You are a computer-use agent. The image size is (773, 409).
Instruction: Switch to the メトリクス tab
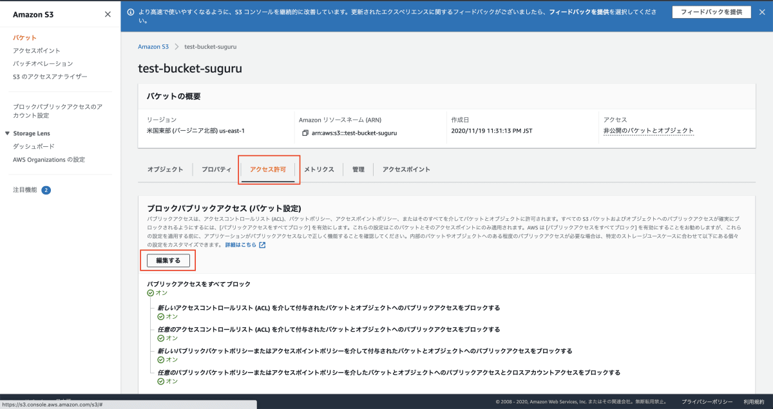click(x=319, y=169)
